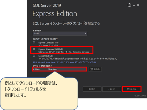This screenshot has width=147, height=110.
Task: Click the Express Advanced description text
Action: 64,52
